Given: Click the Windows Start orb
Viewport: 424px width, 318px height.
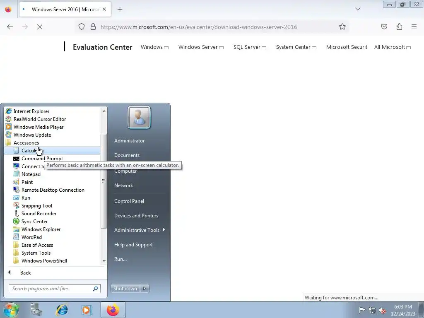Looking at the screenshot, I should (11, 310).
